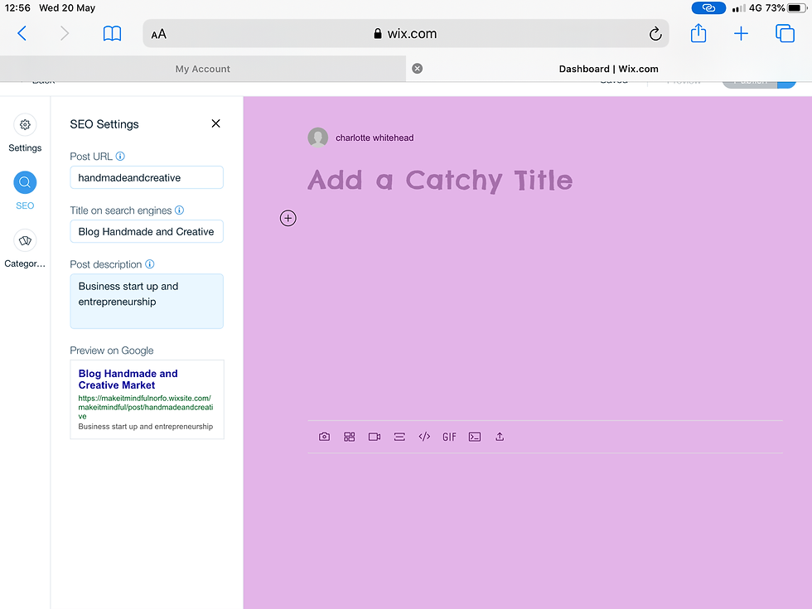The image size is (812, 609).
Task: Insert a divider line from the toolbar
Action: pos(399,437)
